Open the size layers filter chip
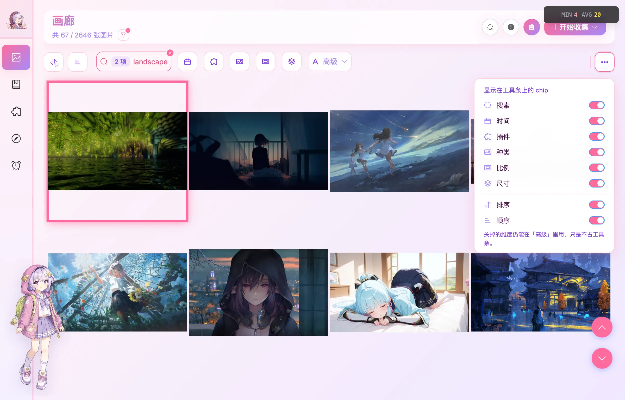 tap(292, 62)
